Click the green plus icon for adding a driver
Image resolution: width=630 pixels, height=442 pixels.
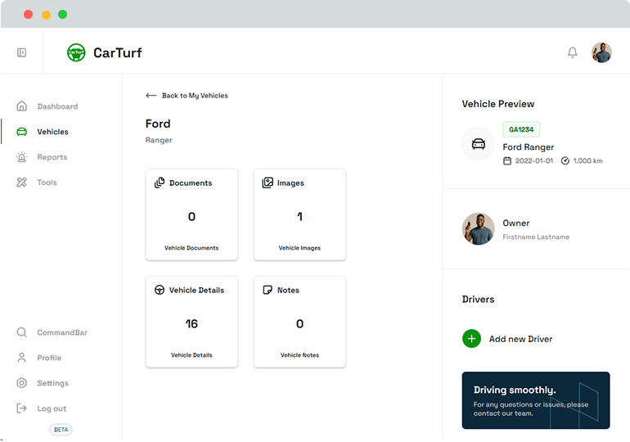(x=472, y=339)
